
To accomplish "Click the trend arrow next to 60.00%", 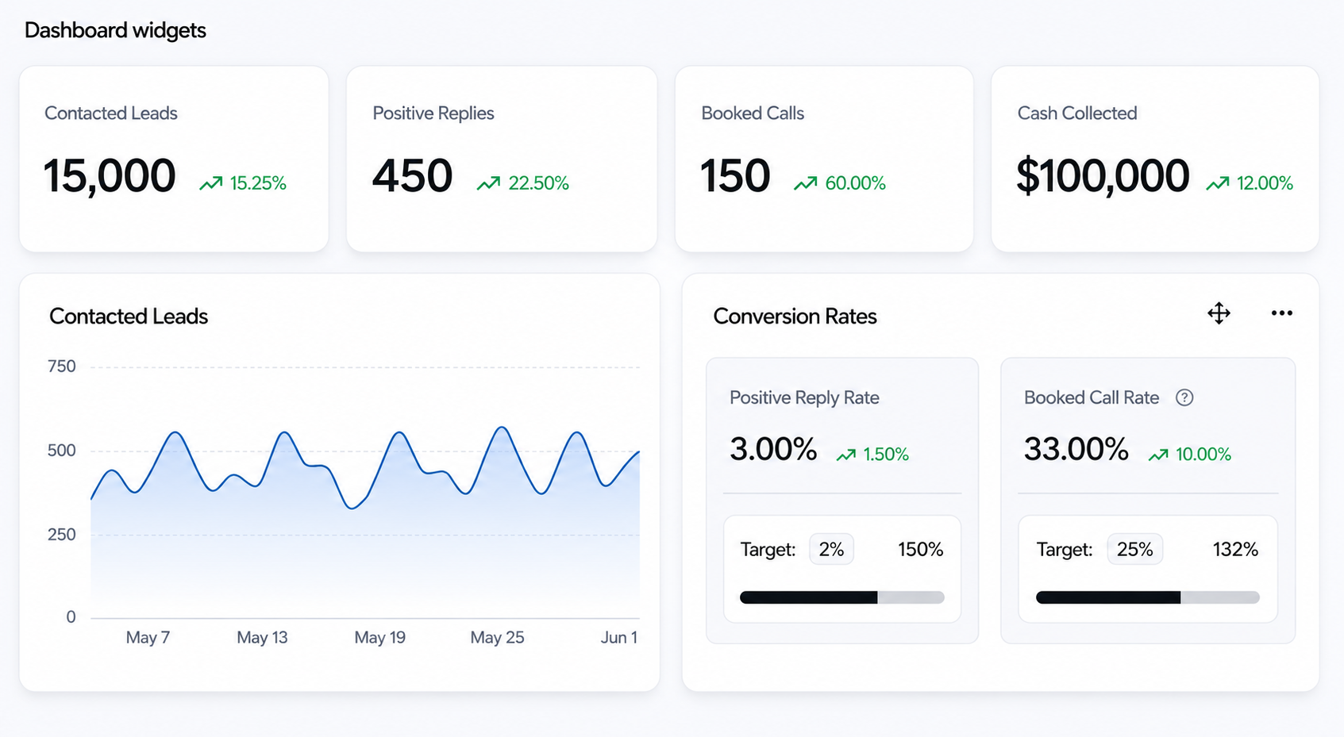I will click(x=805, y=184).
